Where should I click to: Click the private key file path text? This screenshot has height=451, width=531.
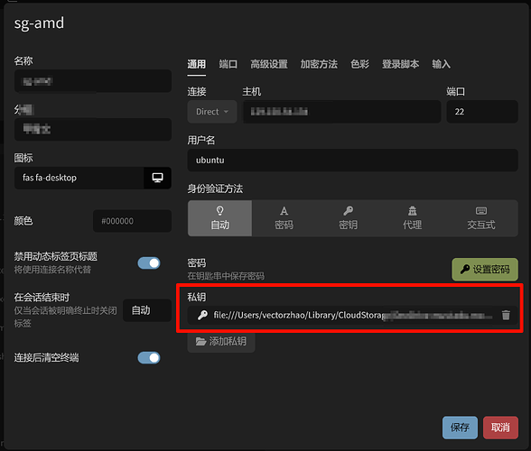[352, 315]
